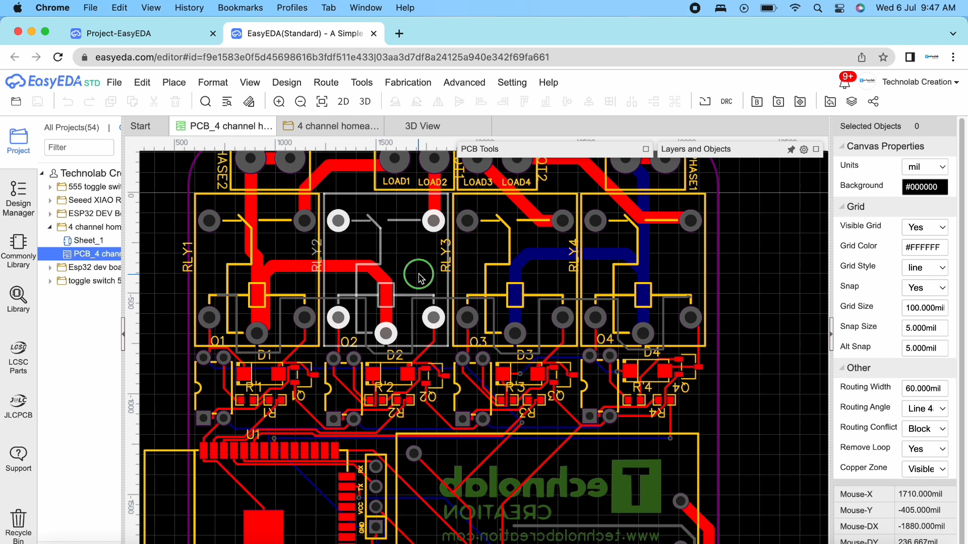This screenshot has height=544, width=968.
Task: Click the Open folder icon in toolbar
Action: [x=16, y=102]
